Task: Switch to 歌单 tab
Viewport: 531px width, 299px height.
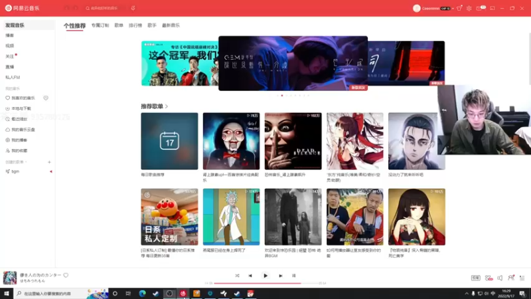Action: [119, 25]
